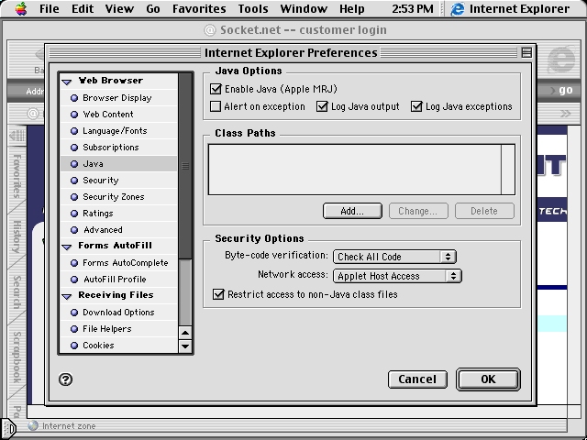Image resolution: width=587 pixels, height=440 pixels.
Task: Click the Delete button
Action: click(484, 211)
